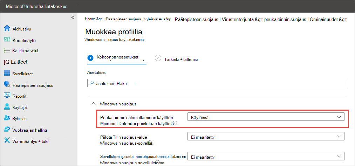Click the Kaikki palvelut list icon
The height and width of the screenshot is (166, 355).
point(7,51)
